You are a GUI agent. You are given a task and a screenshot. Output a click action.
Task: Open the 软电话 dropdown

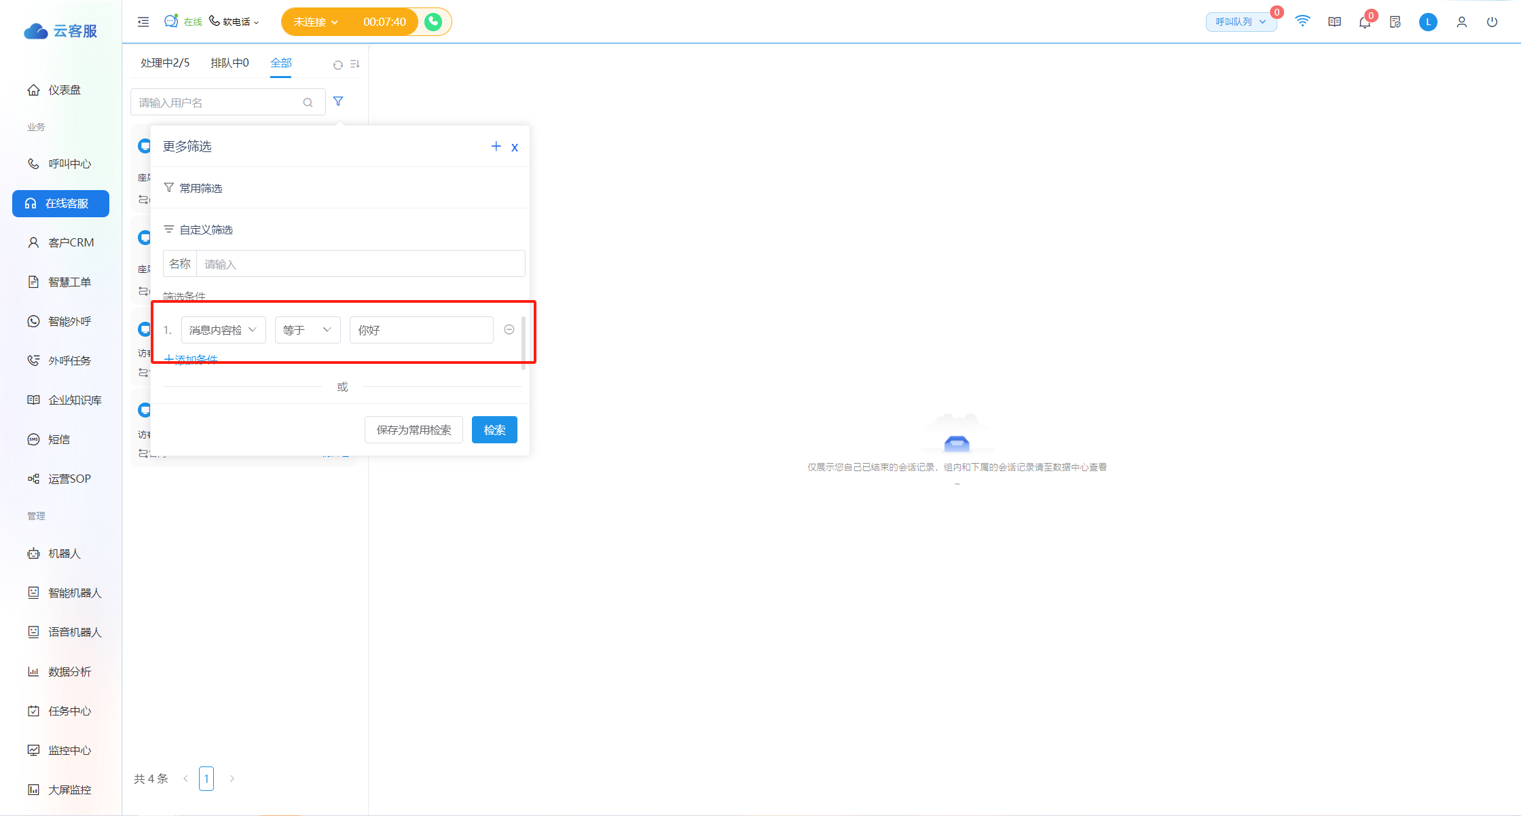tap(234, 22)
